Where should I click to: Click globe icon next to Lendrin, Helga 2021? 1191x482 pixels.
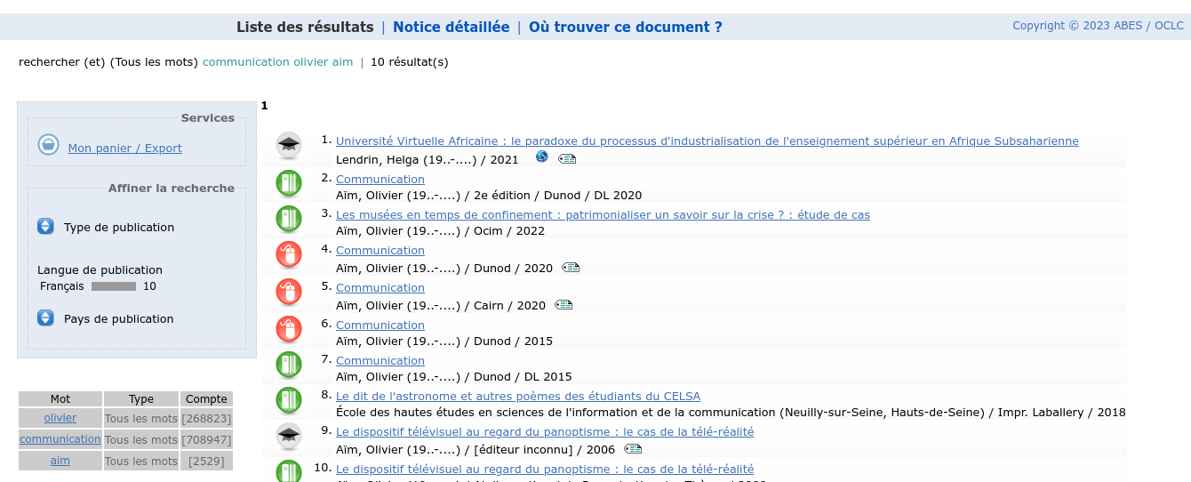click(542, 157)
